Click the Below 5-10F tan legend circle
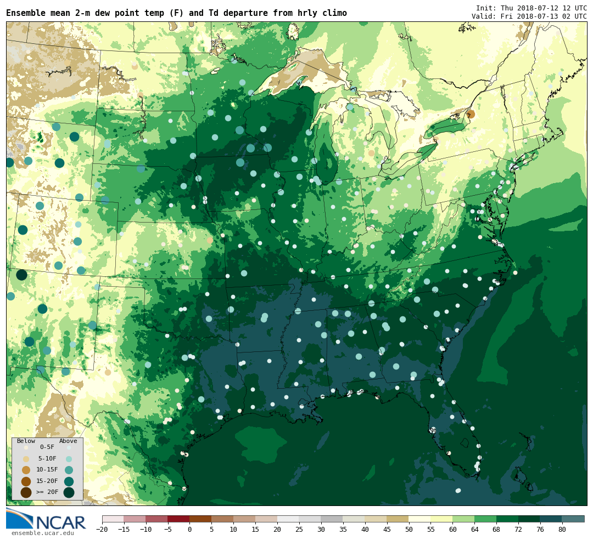The width and height of the screenshot is (593, 540). pos(26,459)
